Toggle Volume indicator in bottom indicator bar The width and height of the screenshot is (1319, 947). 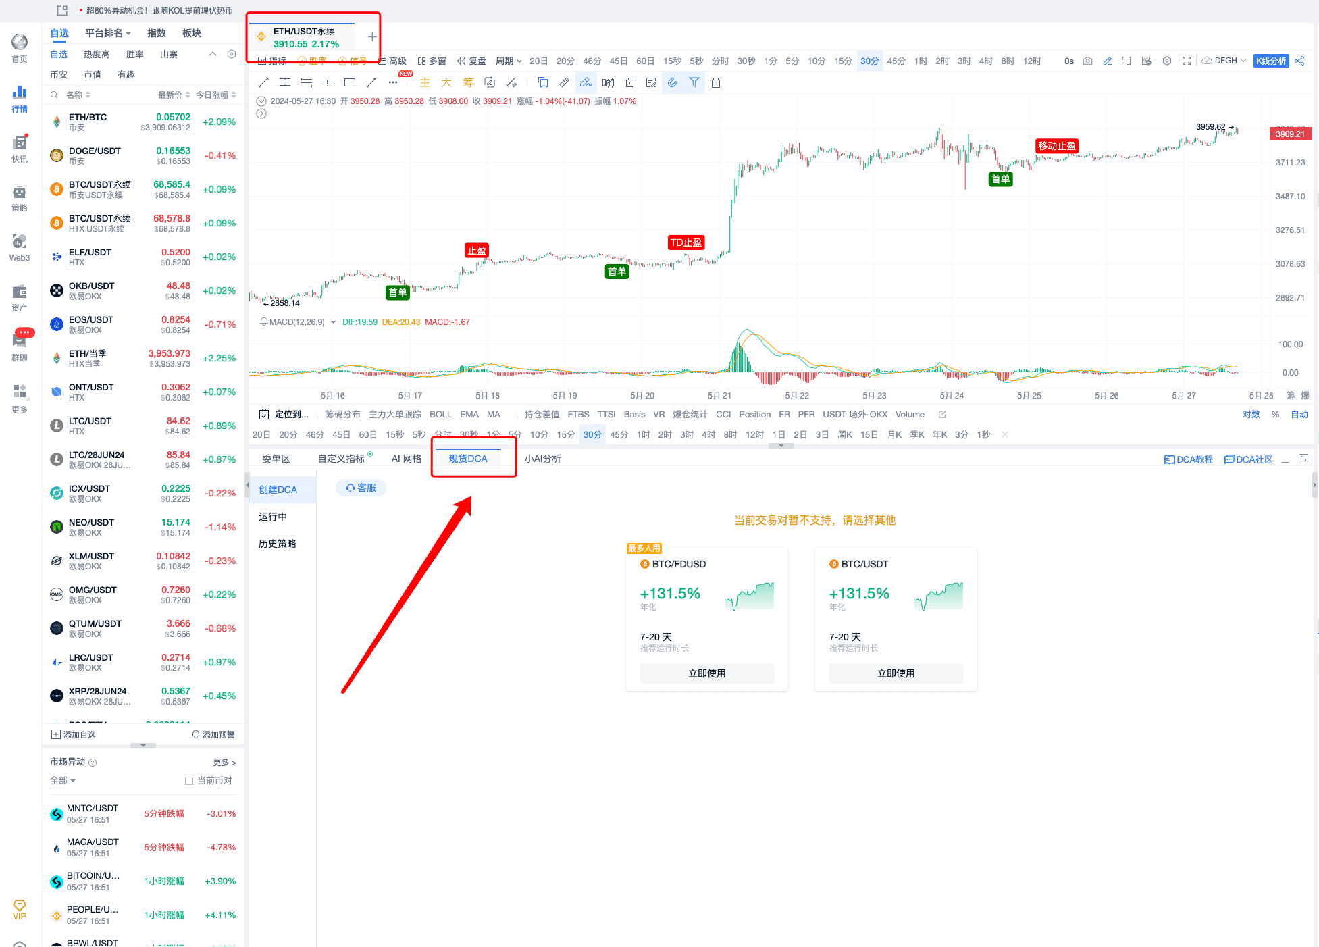(x=910, y=414)
